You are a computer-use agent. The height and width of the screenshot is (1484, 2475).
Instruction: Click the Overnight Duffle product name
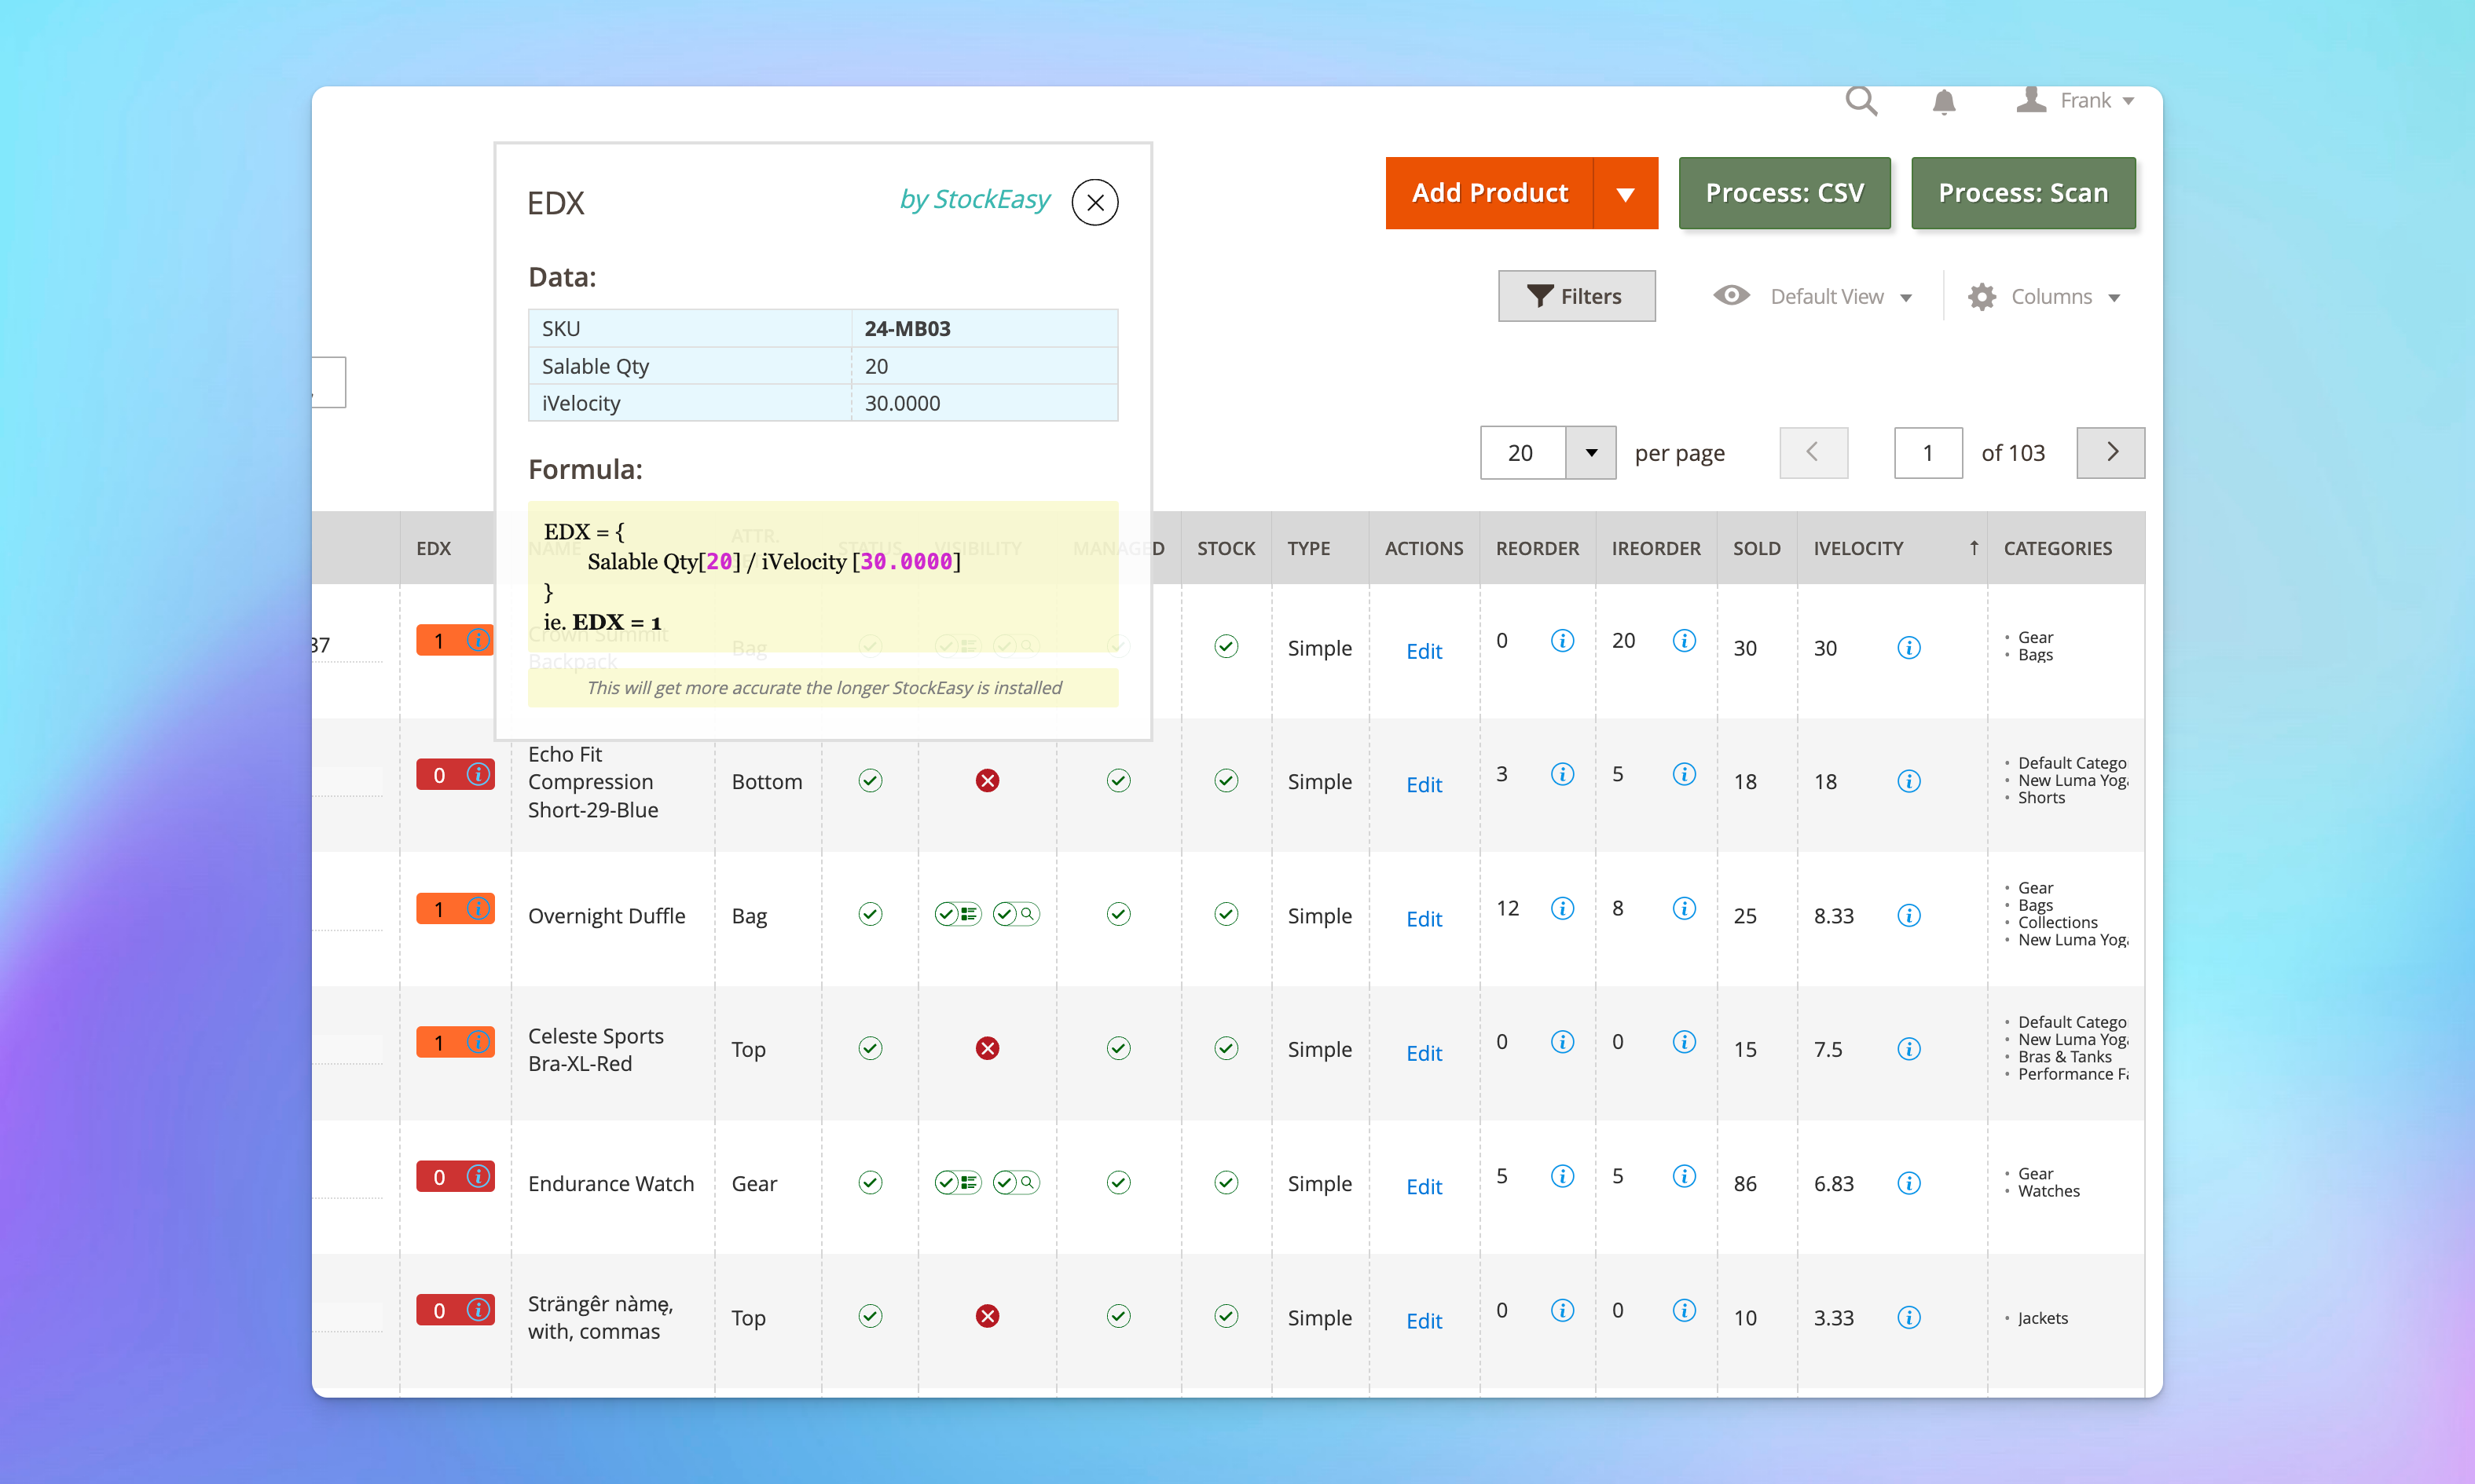click(x=607, y=916)
